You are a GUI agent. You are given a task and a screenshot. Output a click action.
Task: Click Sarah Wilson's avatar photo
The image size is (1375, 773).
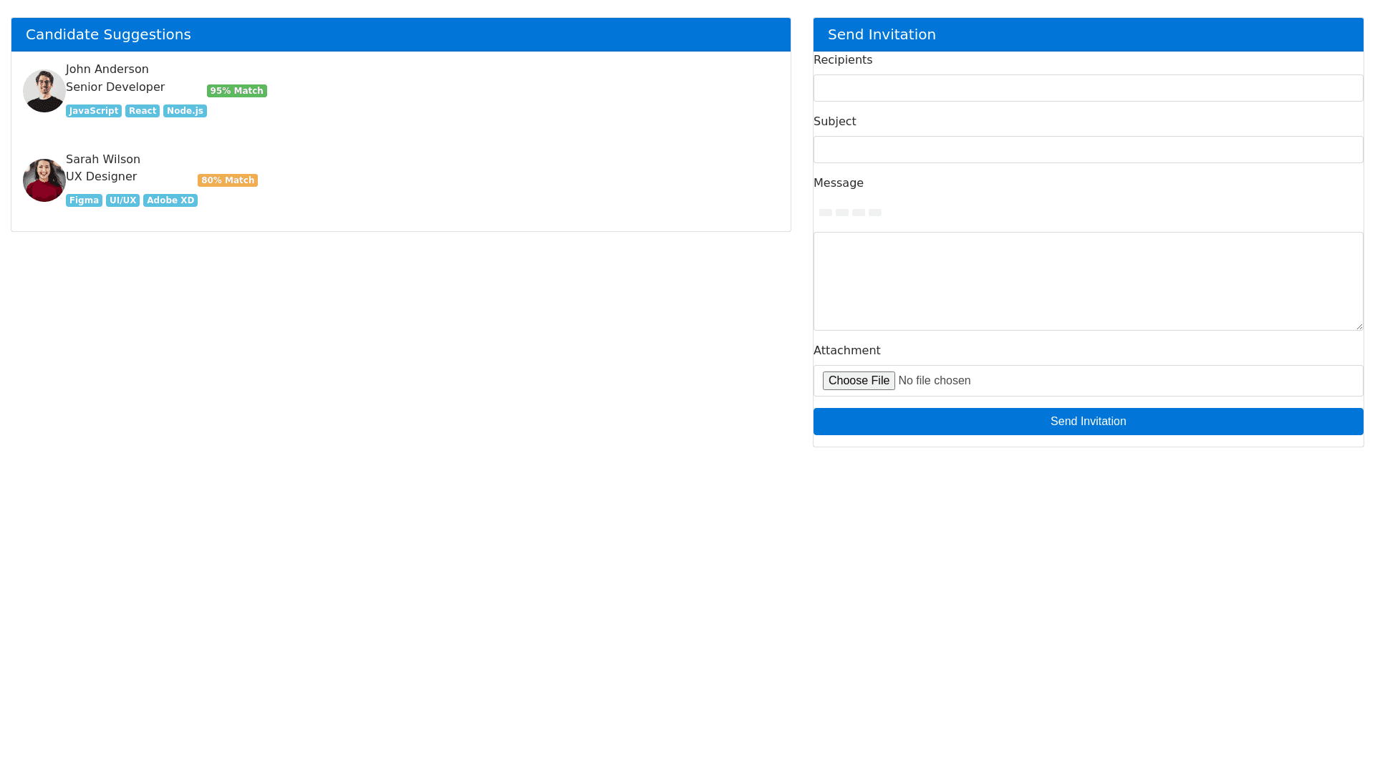tap(44, 180)
